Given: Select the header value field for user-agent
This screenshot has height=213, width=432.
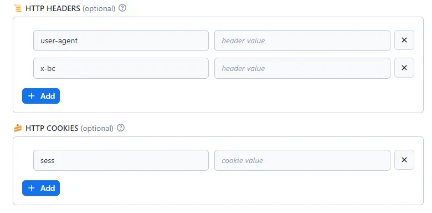Looking at the screenshot, I should pyautogui.click(x=302, y=40).
